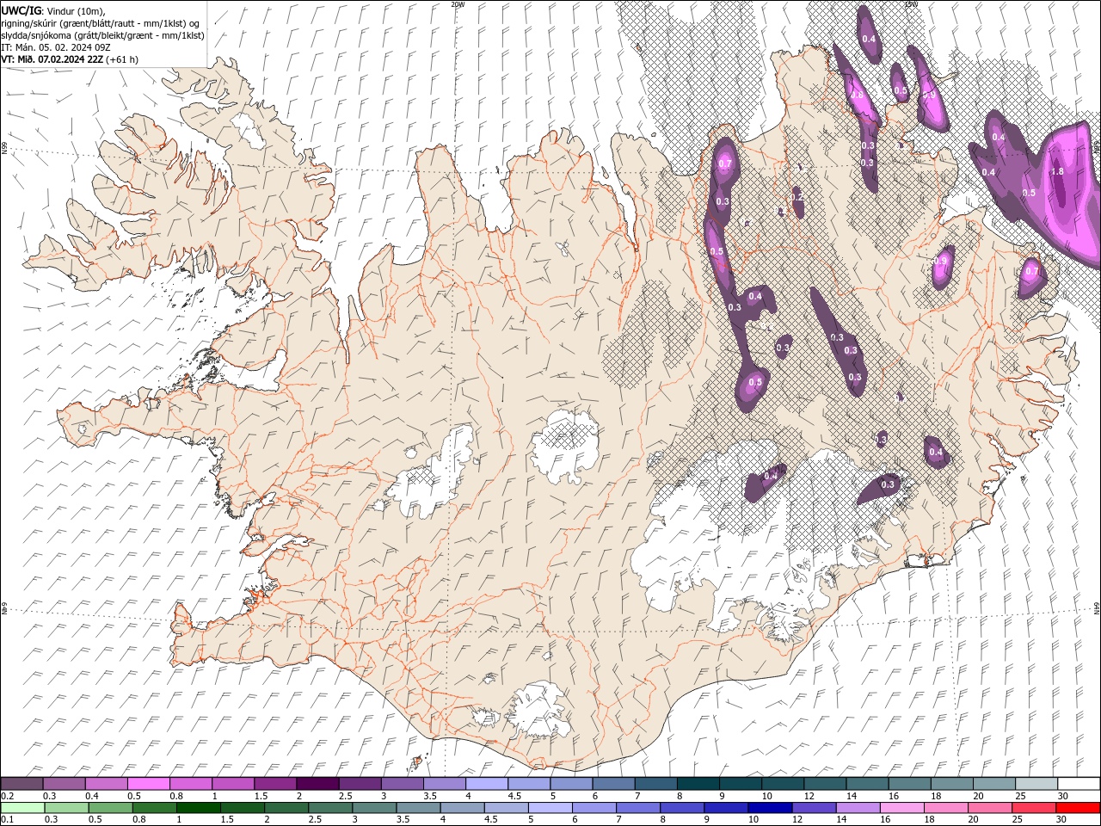This screenshot has height=826, width=1101.
Task: Select deep blue lower-row swatch labeled 10
Action: pos(771,808)
